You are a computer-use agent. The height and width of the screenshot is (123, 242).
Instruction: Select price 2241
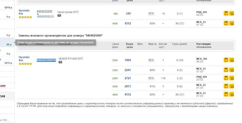[128, 70]
